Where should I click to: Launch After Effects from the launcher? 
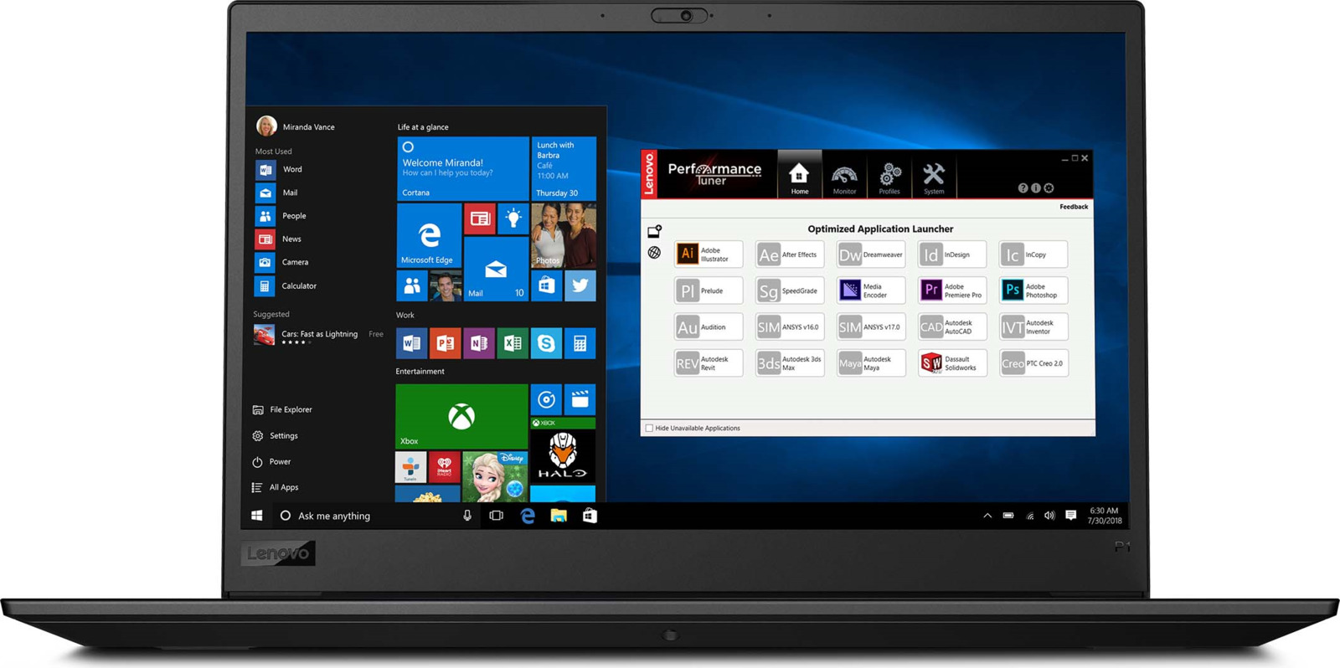(x=790, y=254)
